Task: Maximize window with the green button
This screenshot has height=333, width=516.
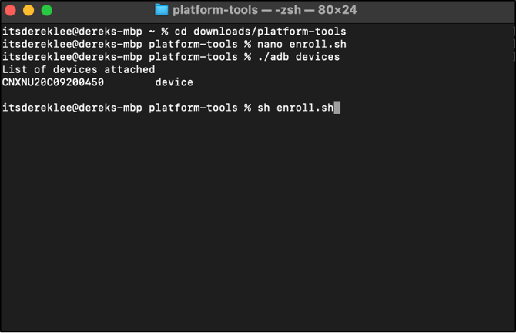Action: [47, 10]
